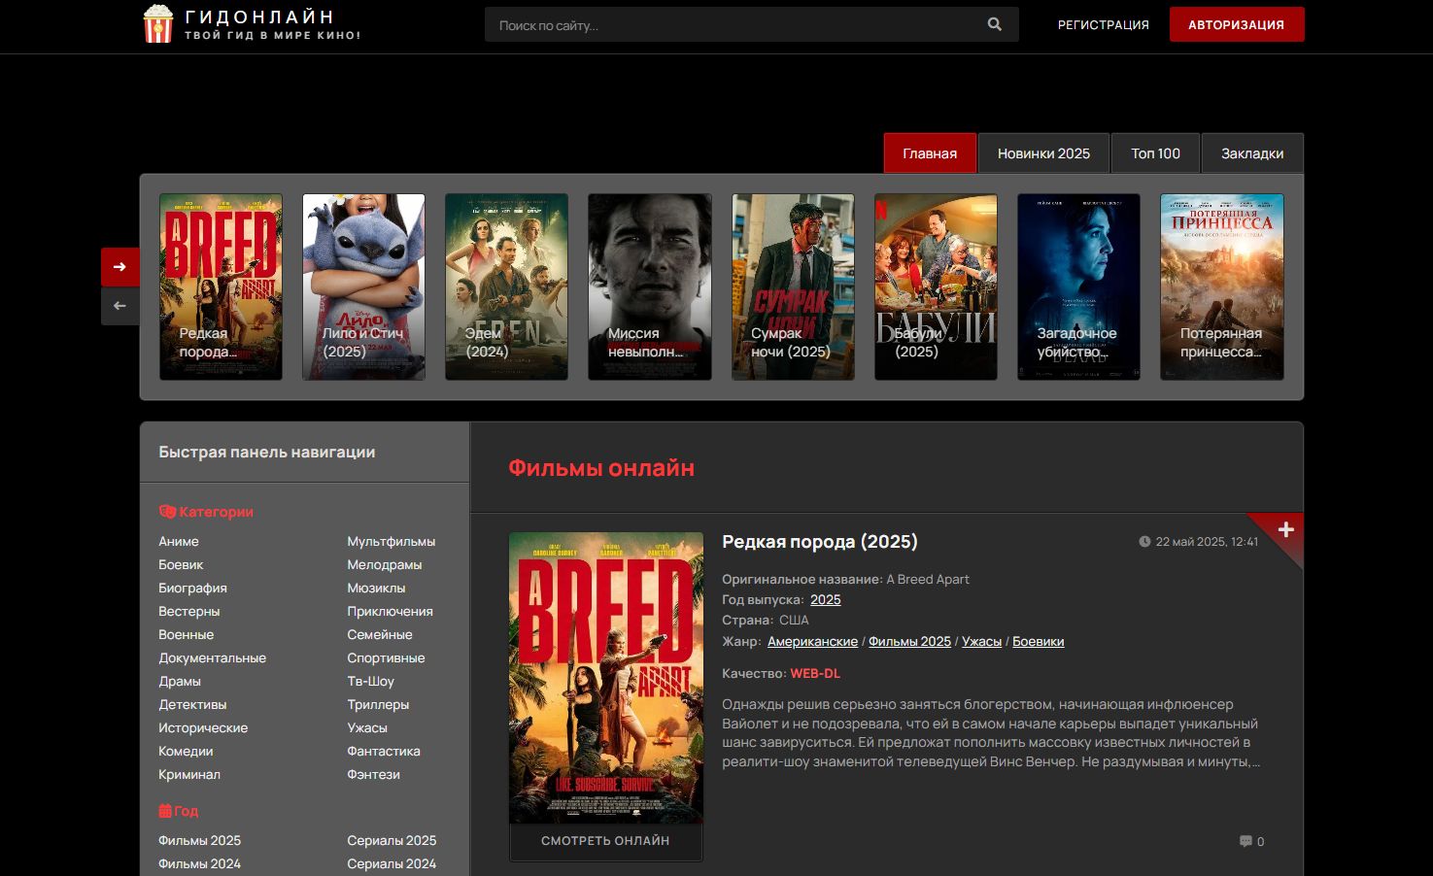1433x876 pixels.
Task: Open the Фэнтези category
Action: coord(373,775)
